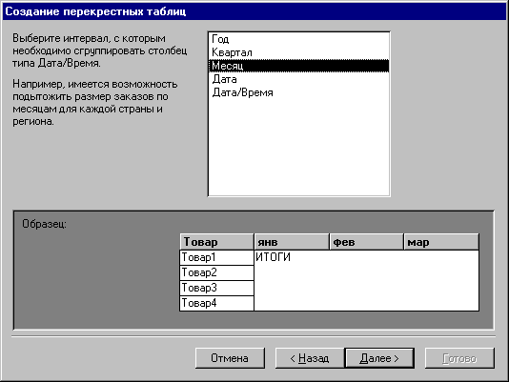Image resolution: width=509 pixels, height=382 pixels.
Task: Choose the Дата/Время interval option
Action: pyautogui.click(x=298, y=92)
